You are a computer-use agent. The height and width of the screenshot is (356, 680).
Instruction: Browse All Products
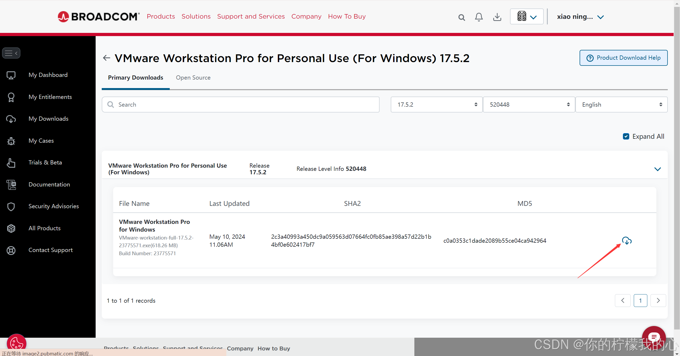(45, 228)
